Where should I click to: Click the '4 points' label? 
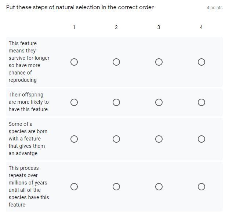coord(214,8)
